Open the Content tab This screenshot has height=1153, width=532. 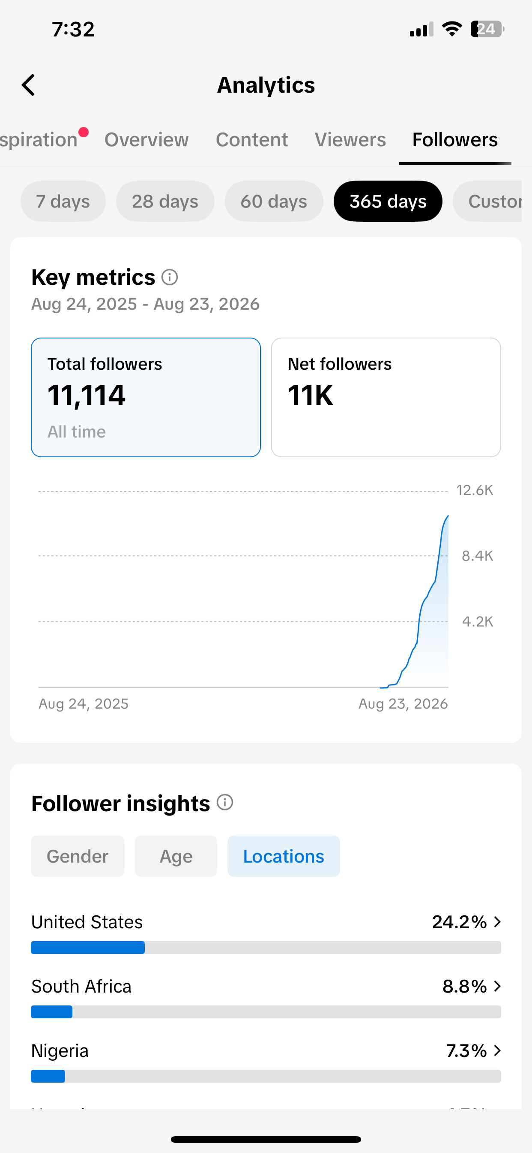252,140
